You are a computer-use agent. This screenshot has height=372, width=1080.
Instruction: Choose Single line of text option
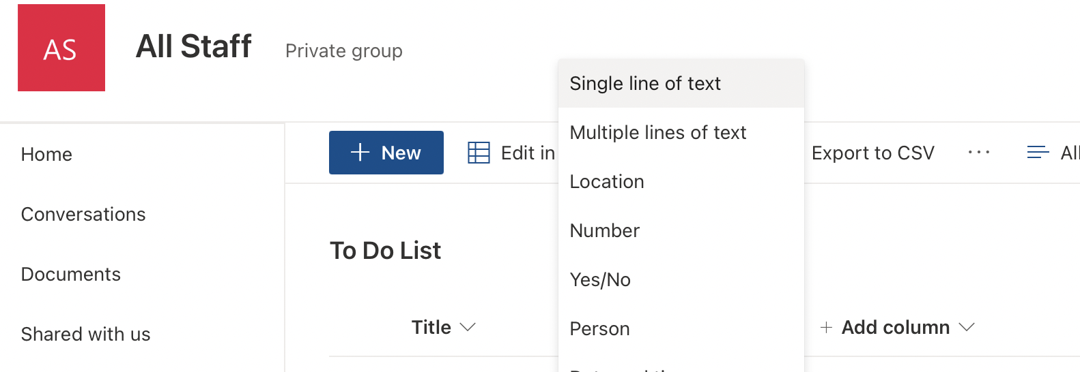pyautogui.click(x=645, y=83)
